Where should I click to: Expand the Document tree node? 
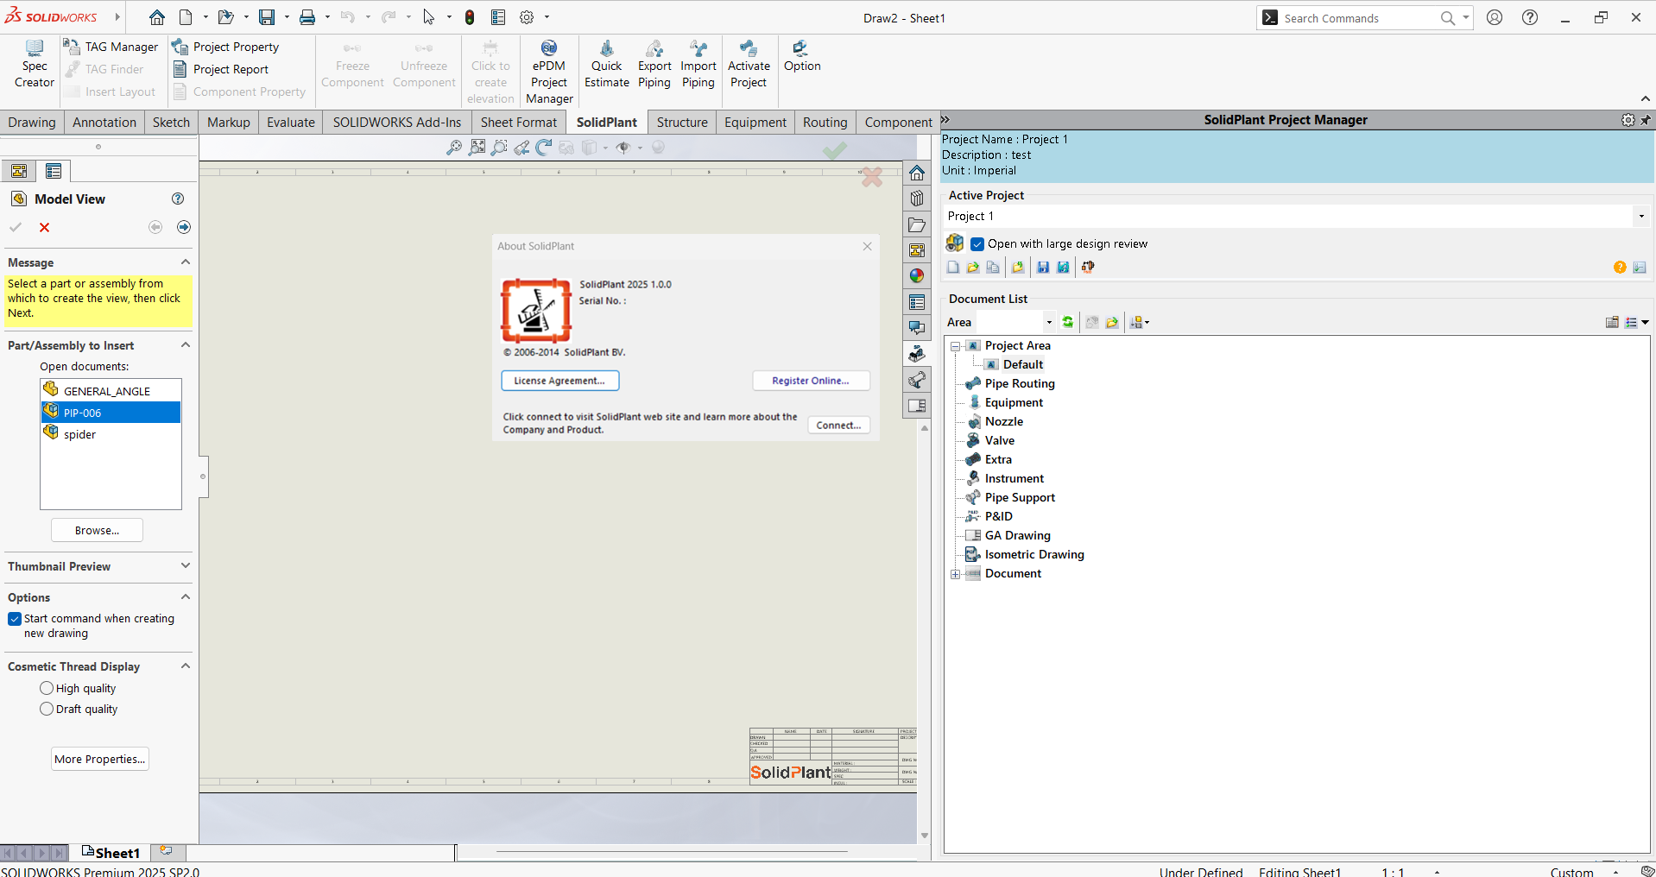click(956, 574)
